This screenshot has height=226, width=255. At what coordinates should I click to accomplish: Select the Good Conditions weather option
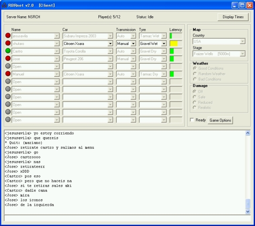pos(195,68)
